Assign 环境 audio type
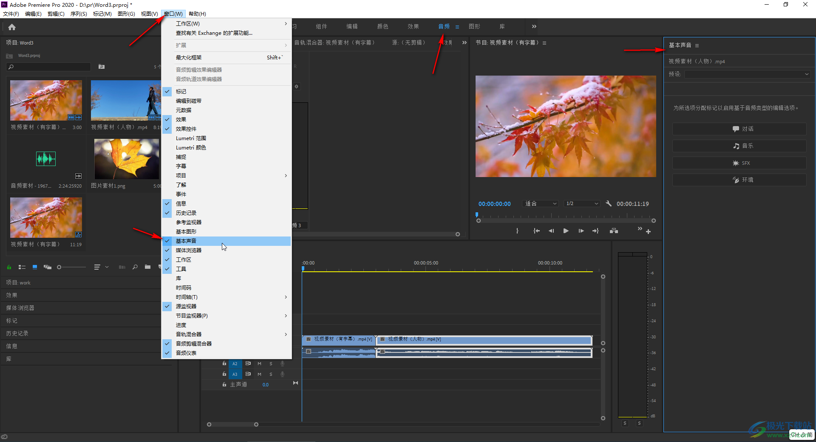Image resolution: width=816 pixels, height=442 pixels. tap(739, 180)
